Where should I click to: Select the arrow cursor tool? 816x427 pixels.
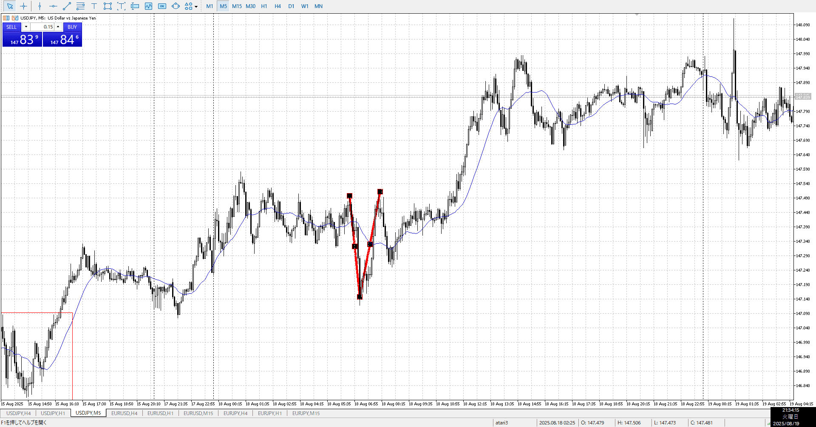10,6
